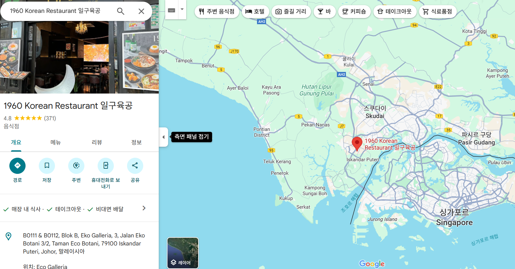Click the 주변 nearby icon
This screenshot has height=269, width=515.
[x=76, y=166]
